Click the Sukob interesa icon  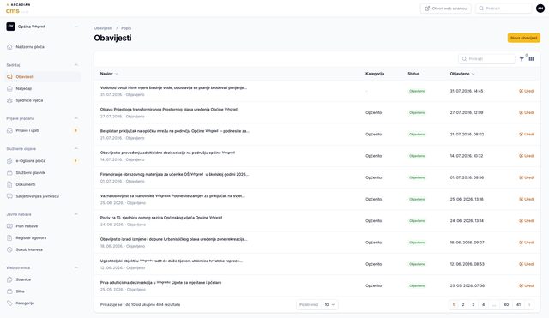coord(9,249)
